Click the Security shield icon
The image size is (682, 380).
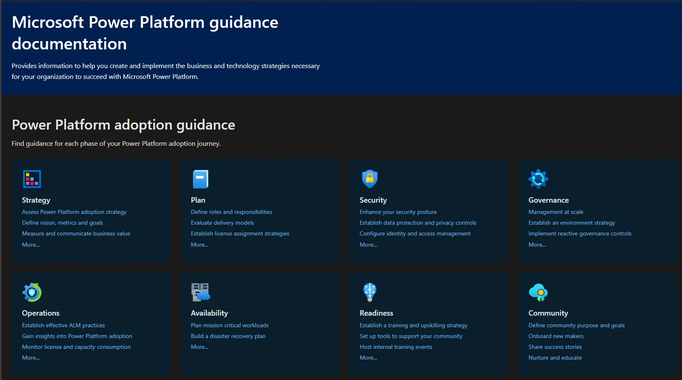[369, 179]
